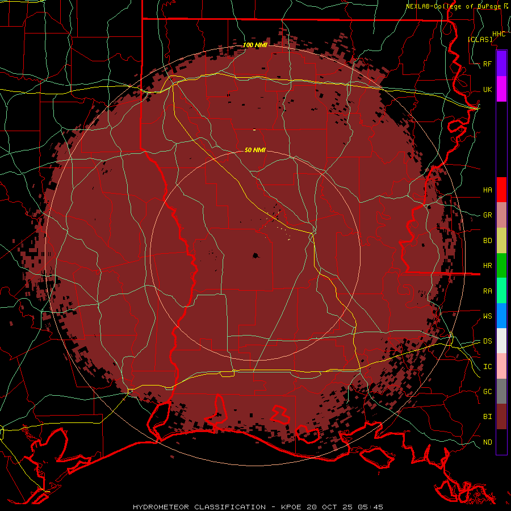This screenshot has width=511, height=511.
Task: Click the 50 NMI range ring label
Action: (255, 150)
